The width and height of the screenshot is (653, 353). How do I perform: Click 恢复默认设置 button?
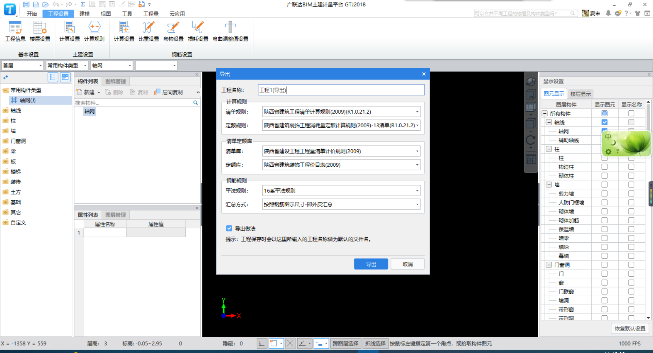tap(630, 329)
